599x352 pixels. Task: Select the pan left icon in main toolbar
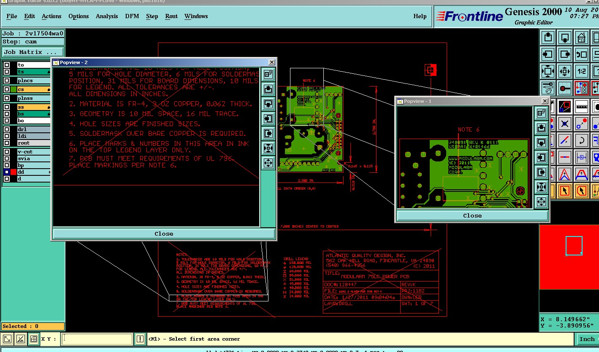pyautogui.click(x=548, y=54)
